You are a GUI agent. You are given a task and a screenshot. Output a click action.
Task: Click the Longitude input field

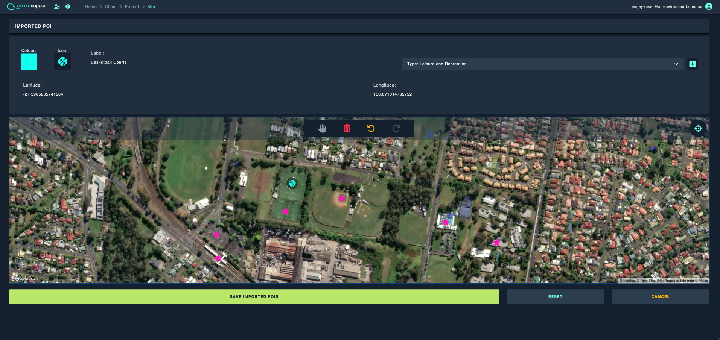[534, 94]
